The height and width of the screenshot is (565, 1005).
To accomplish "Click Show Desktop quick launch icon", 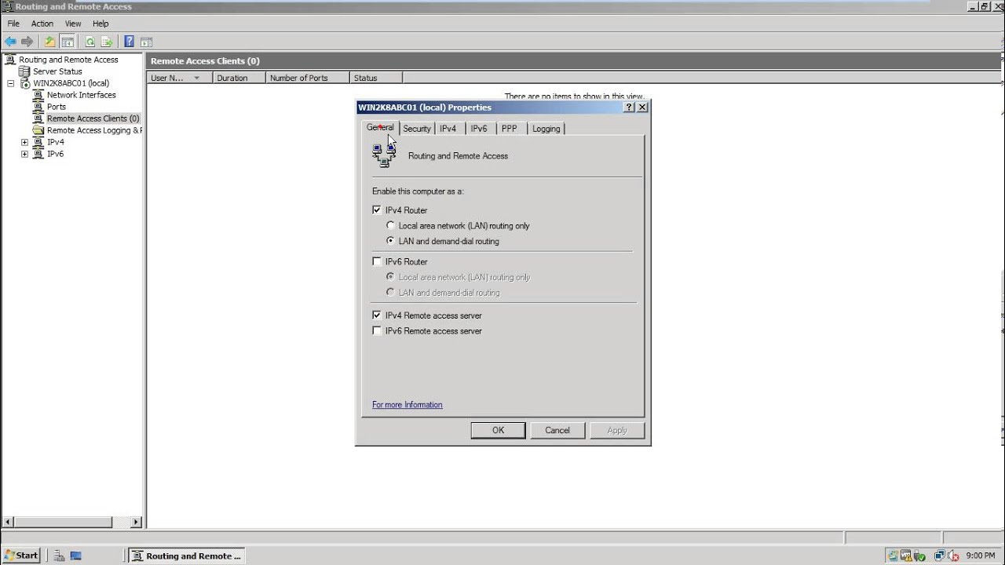I will click(x=76, y=556).
